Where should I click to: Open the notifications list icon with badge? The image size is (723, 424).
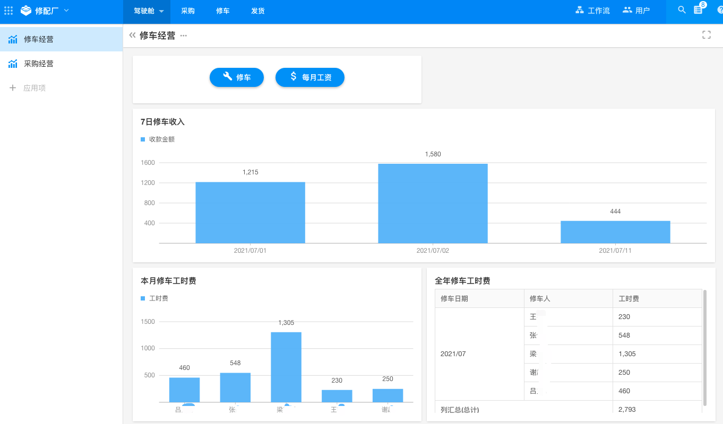(x=699, y=10)
